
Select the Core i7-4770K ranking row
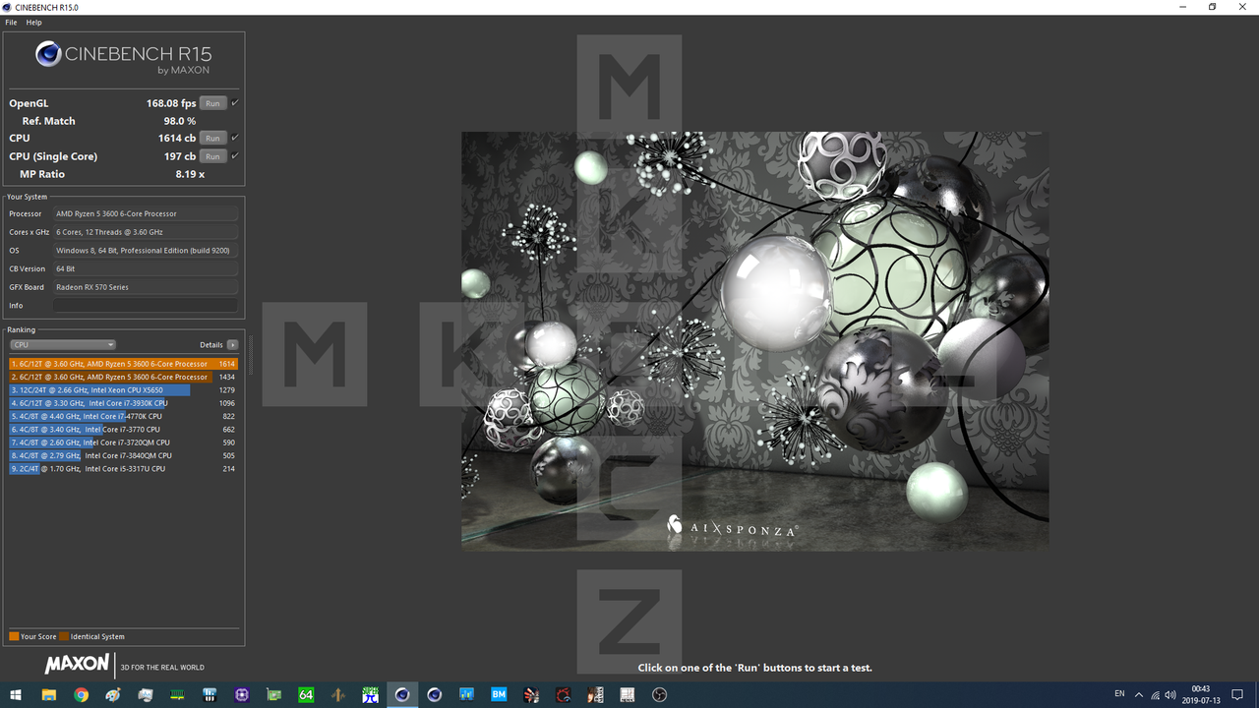coord(123,416)
